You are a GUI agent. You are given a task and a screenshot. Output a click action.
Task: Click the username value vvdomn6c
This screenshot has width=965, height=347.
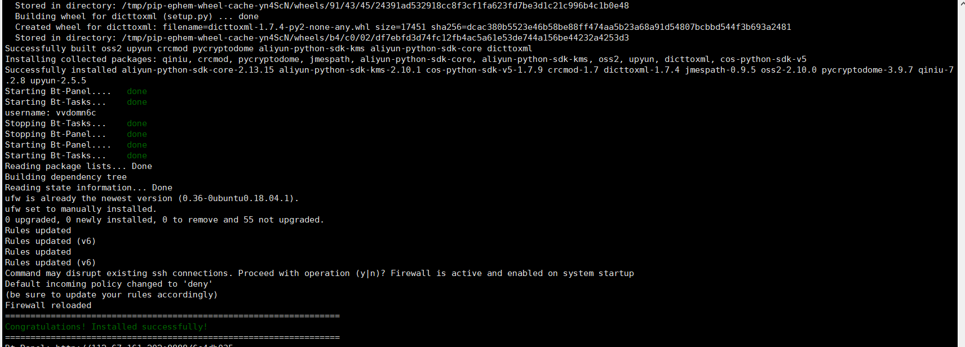tap(76, 113)
